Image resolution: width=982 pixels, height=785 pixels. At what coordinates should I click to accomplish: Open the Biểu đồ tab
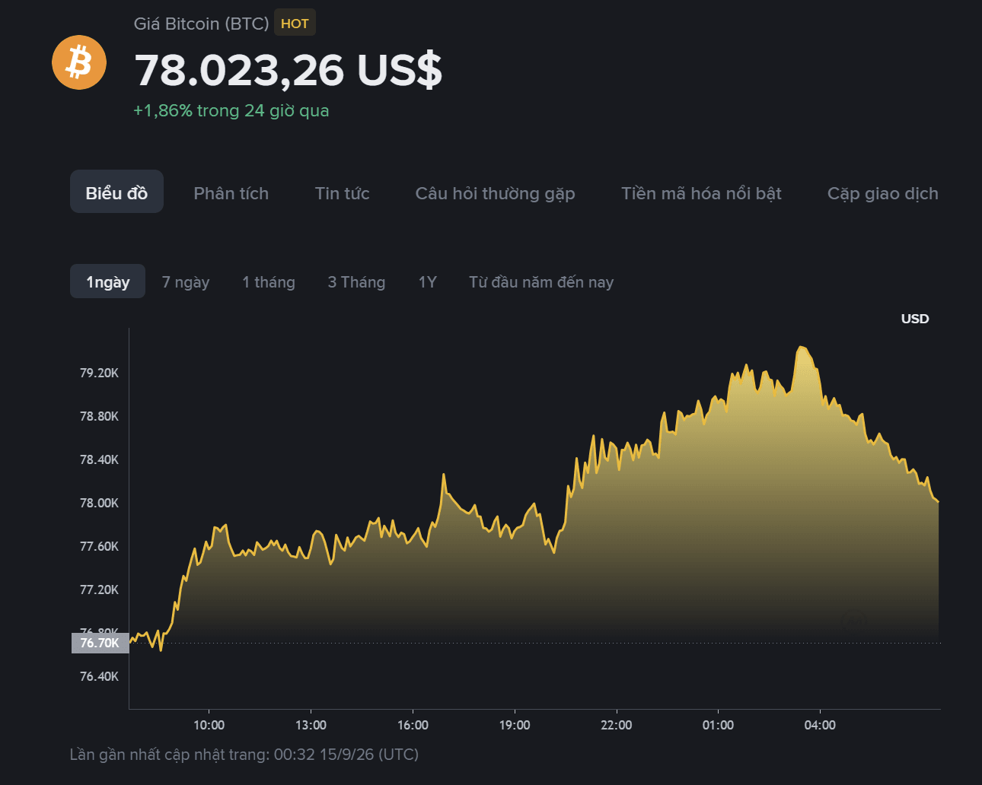pyautogui.click(x=116, y=192)
